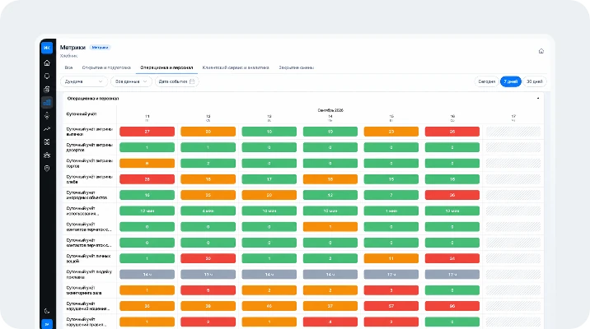Click the Дата события date field
Image resolution: width=590 pixels, height=329 pixels.
[x=177, y=81]
